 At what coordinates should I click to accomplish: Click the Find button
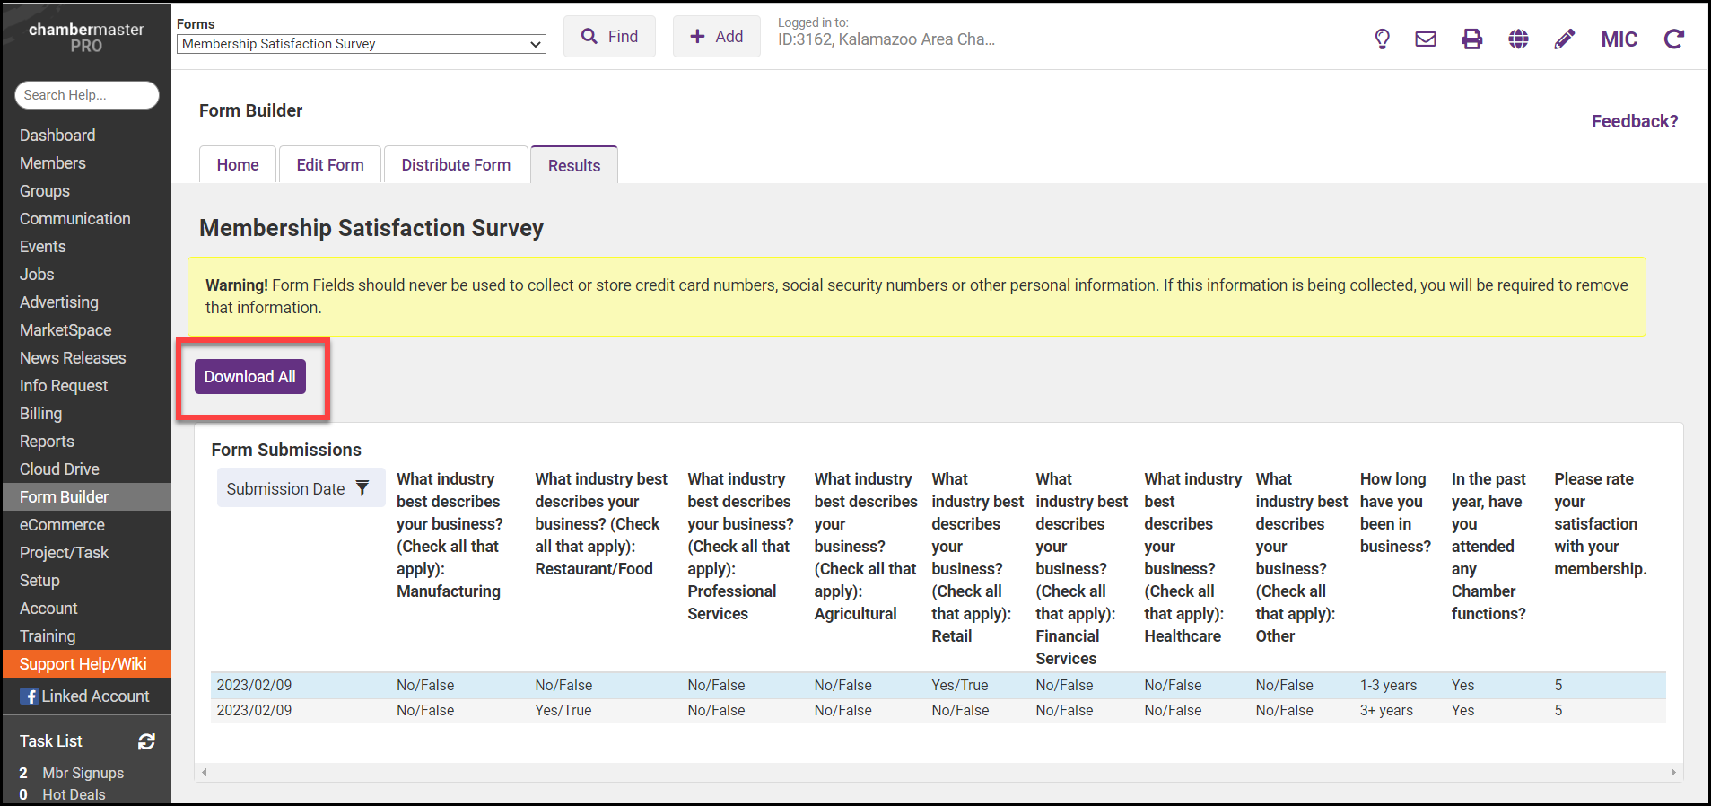[609, 37]
